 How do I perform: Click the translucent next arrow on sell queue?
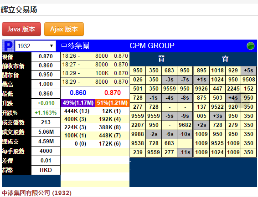point(242,100)
